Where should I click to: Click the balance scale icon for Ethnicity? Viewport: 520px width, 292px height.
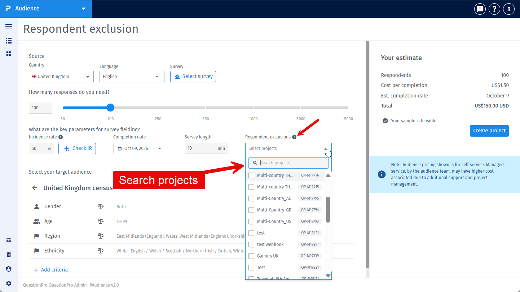pos(101,251)
